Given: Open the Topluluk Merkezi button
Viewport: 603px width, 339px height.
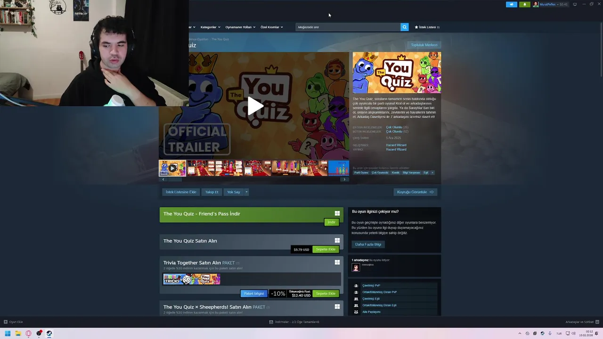Looking at the screenshot, I should [x=424, y=45].
